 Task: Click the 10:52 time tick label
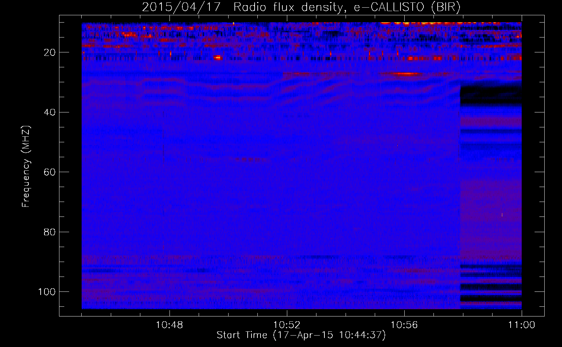287,325
